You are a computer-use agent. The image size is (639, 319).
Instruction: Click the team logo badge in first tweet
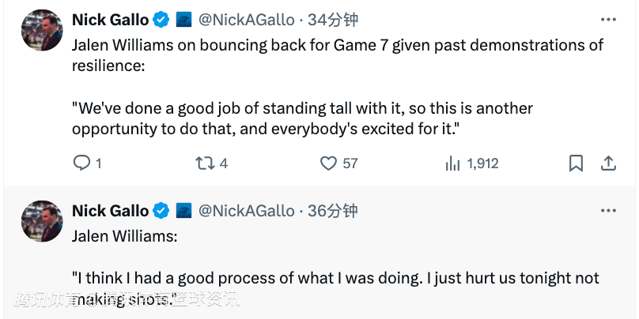(182, 19)
